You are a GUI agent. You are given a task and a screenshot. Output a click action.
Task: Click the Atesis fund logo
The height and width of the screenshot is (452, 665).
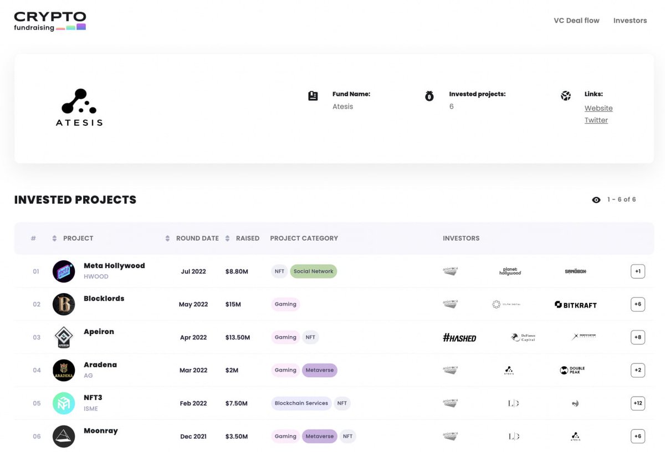coord(79,107)
